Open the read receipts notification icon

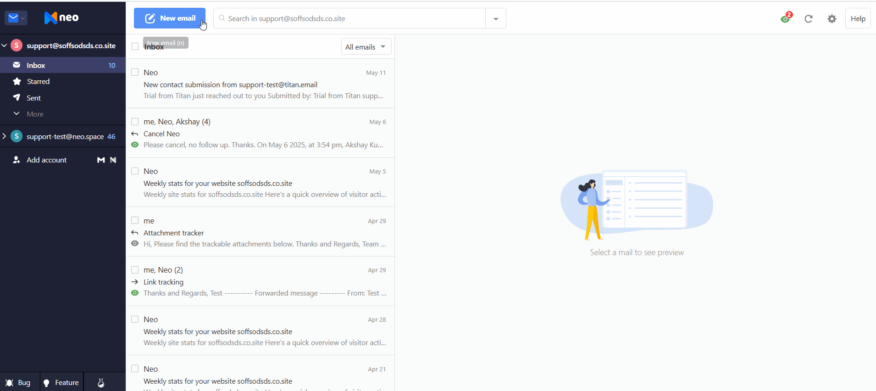click(786, 18)
